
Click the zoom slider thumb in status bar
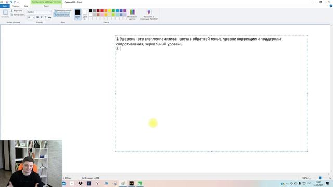[x=321, y=178]
